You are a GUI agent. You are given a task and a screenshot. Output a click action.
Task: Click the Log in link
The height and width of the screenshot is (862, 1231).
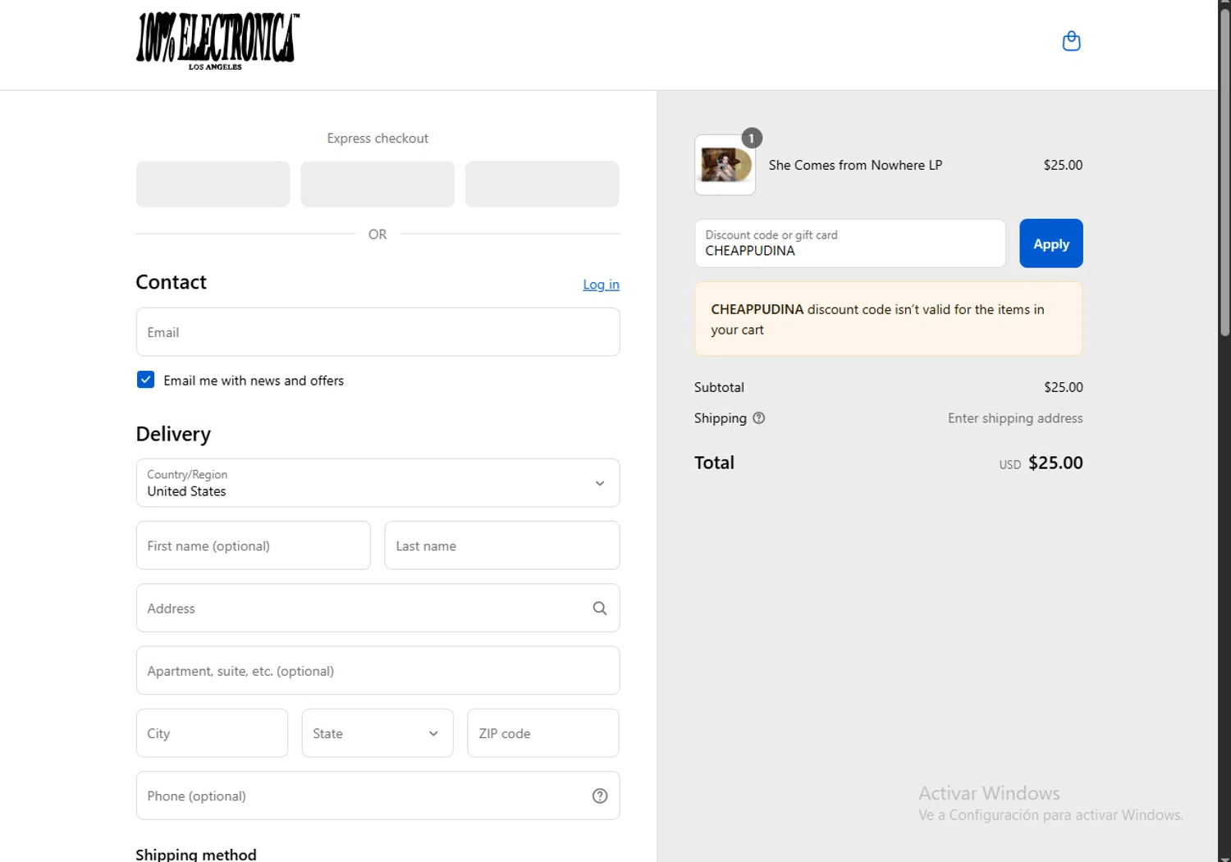tap(601, 285)
